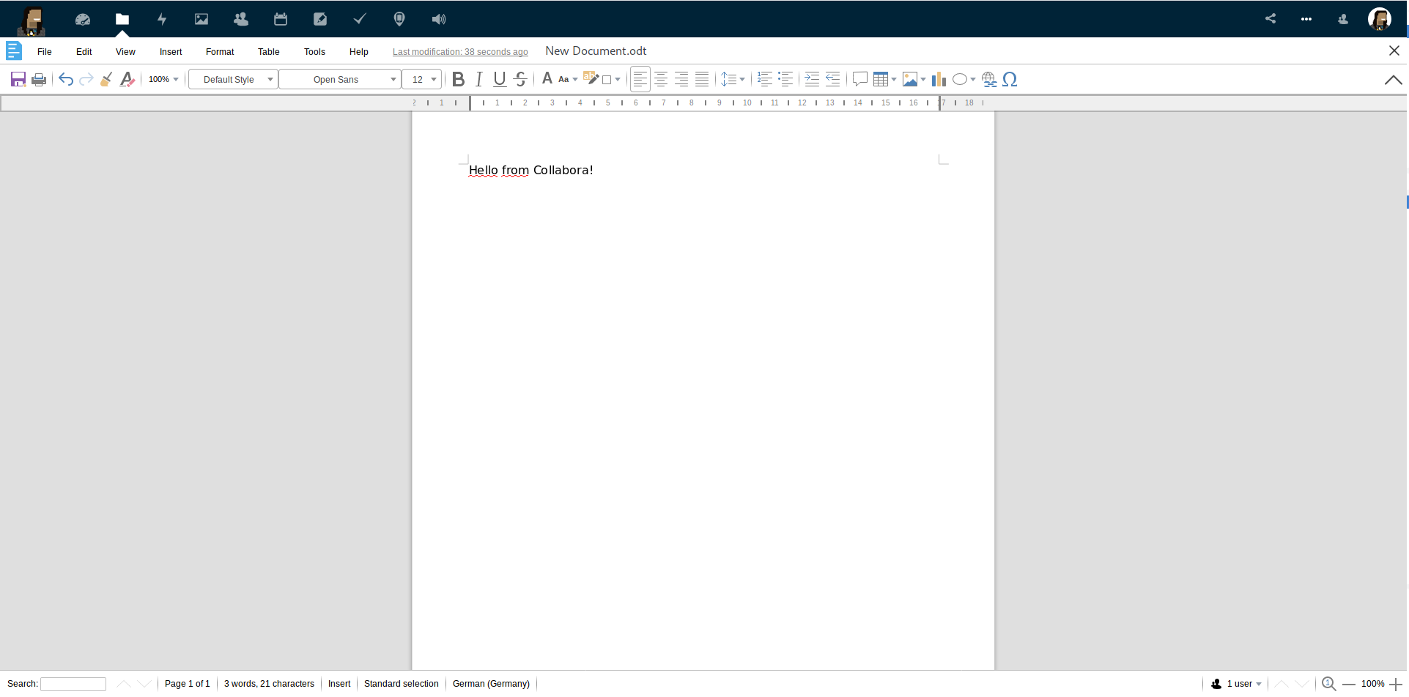The width and height of the screenshot is (1409, 697).
Task: Decrease paragraph indent
Action: coord(832,79)
